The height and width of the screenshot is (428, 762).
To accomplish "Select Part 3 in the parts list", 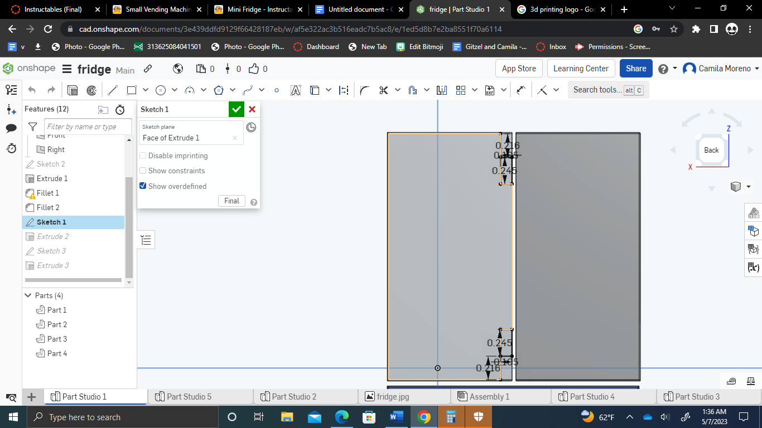I will 57,338.
